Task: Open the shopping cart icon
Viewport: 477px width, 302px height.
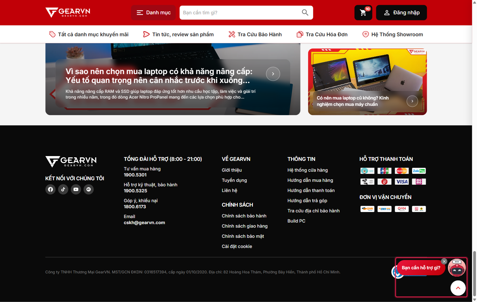Action: pyautogui.click(x=363, y=13)
